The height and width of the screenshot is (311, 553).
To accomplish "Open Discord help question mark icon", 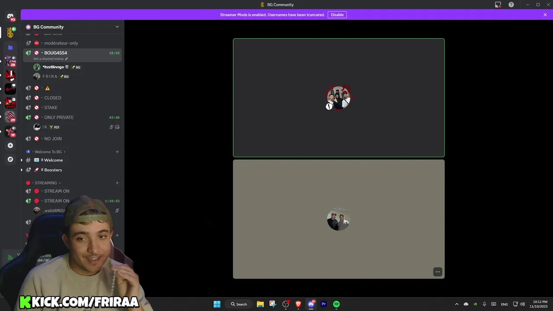I will click(512, 5).
